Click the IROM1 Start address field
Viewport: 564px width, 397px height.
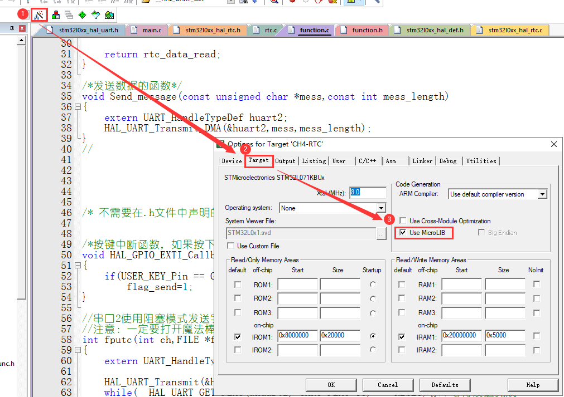297,335
